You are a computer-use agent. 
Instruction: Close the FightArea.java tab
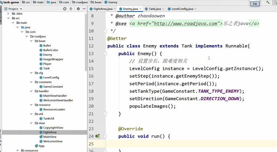pyautogui.click(x=115, y=9)
